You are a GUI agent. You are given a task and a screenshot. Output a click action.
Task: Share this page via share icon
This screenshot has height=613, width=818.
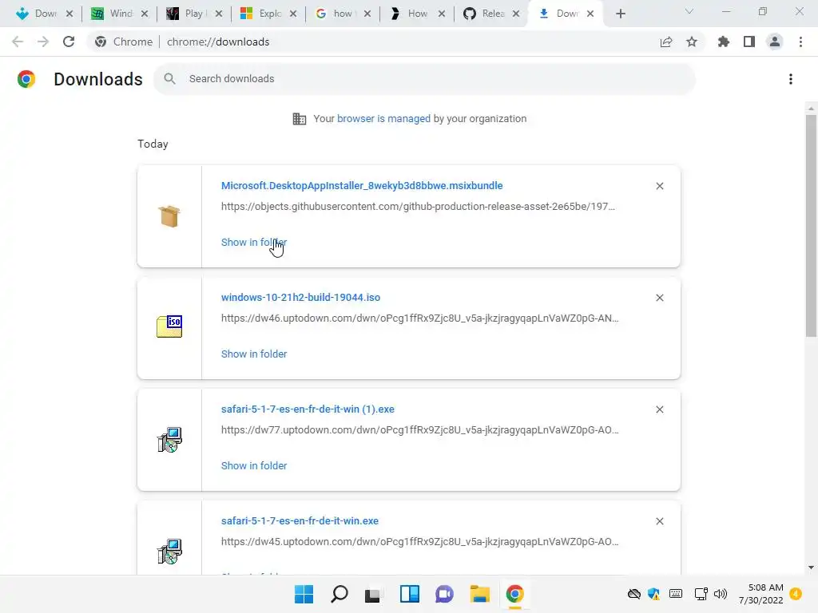tap(666, 42)
